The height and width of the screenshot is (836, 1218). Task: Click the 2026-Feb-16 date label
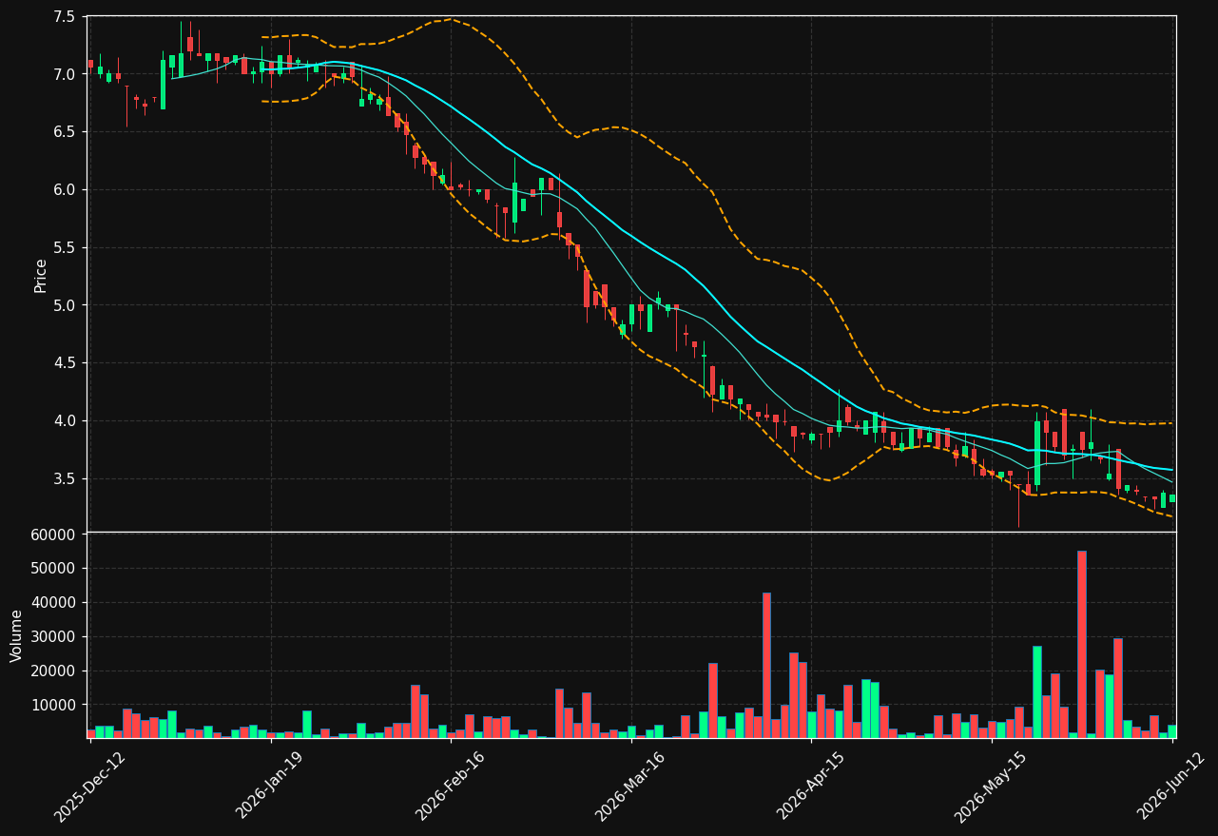451,787
